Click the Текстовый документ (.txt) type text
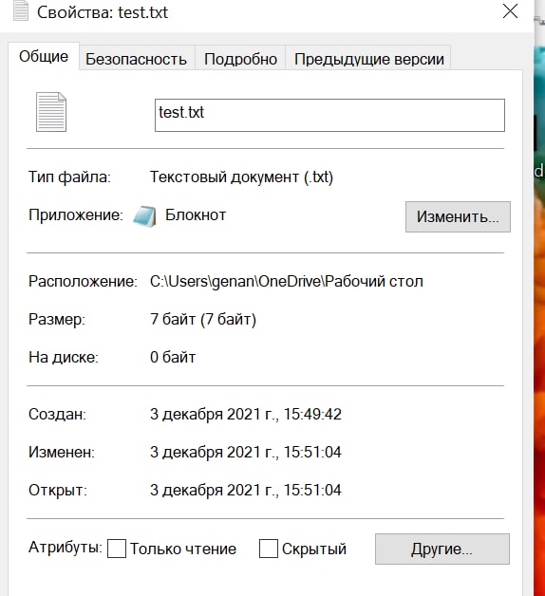The width and height of the screenshot is (545, 596). (241, 177)
